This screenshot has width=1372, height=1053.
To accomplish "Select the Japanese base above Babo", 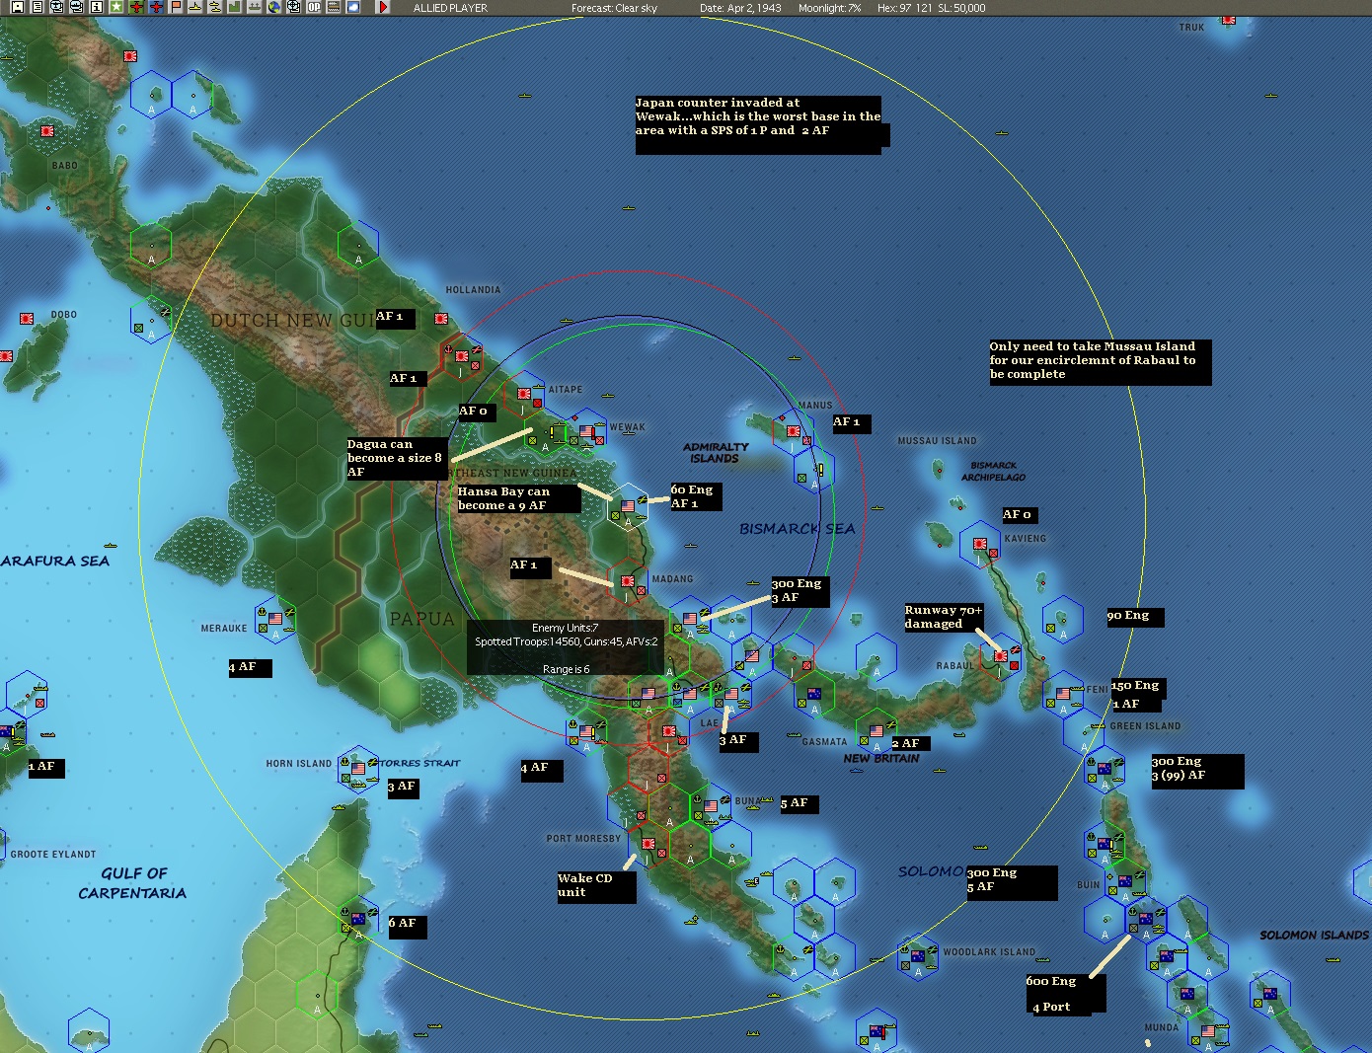I will [46, 131].
